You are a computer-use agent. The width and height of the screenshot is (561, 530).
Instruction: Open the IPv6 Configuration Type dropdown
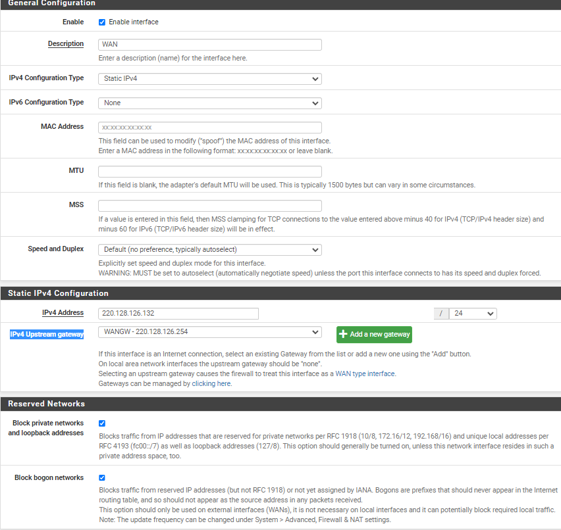tap(209, 103)
